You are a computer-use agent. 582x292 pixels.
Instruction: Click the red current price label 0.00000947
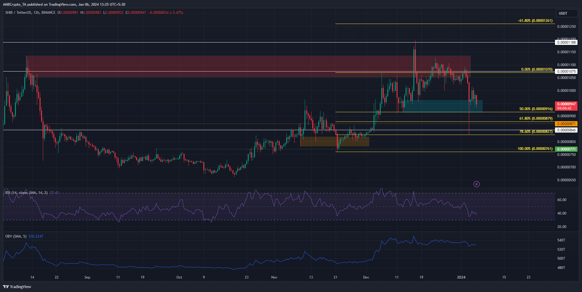[x=566, y=106]
